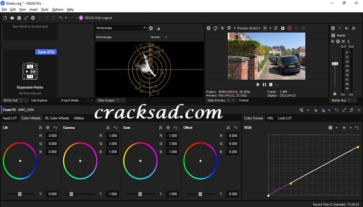Toggle the Master fader channel lock

point(335,94)
